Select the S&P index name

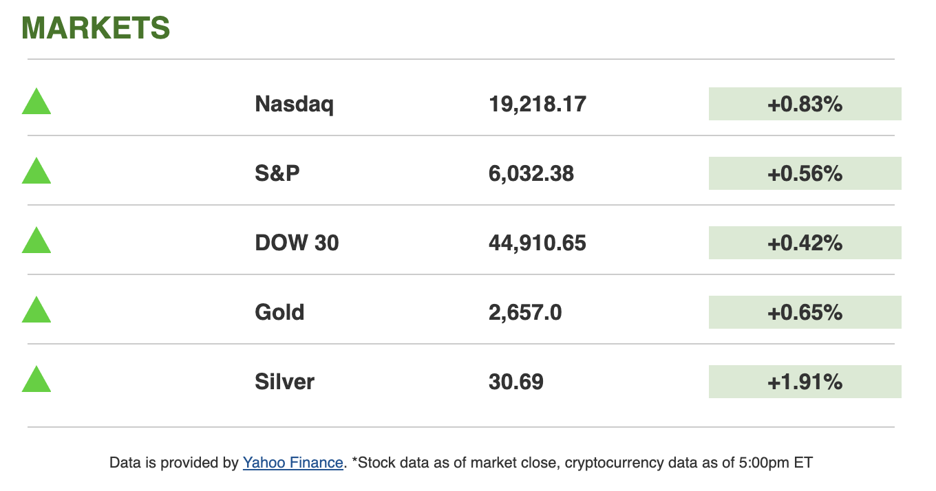pyautogui.click(x=277, y=173)
